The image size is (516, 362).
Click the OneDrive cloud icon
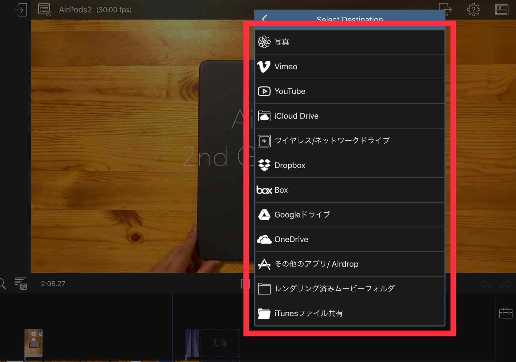point(264,239)
